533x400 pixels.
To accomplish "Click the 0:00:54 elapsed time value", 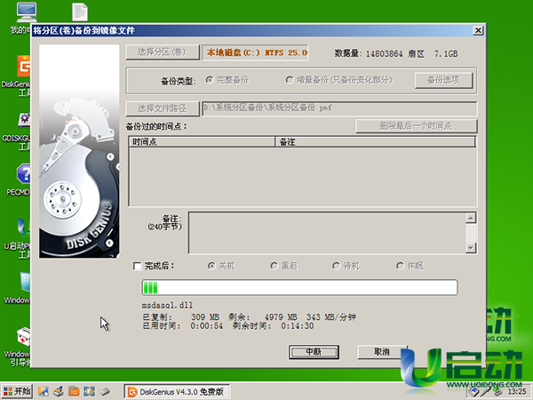I will pos(207,326).
